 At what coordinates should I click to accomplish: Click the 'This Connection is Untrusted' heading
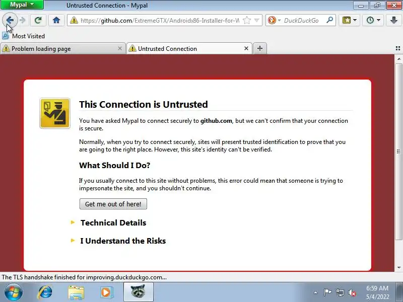[x=144, y=104]
